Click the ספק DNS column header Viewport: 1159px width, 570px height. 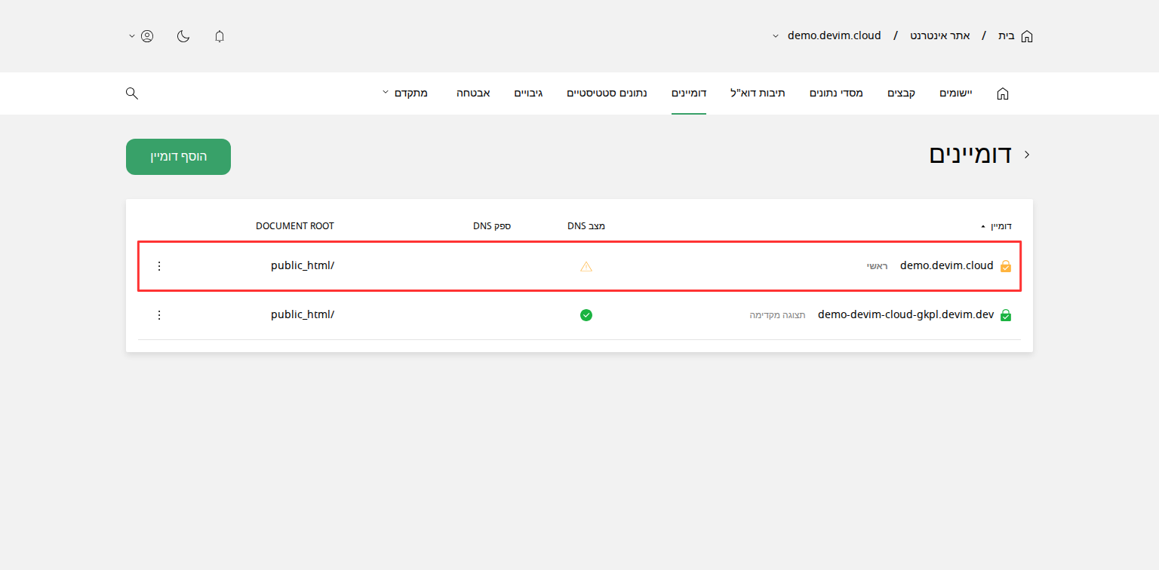coord(492,226)
